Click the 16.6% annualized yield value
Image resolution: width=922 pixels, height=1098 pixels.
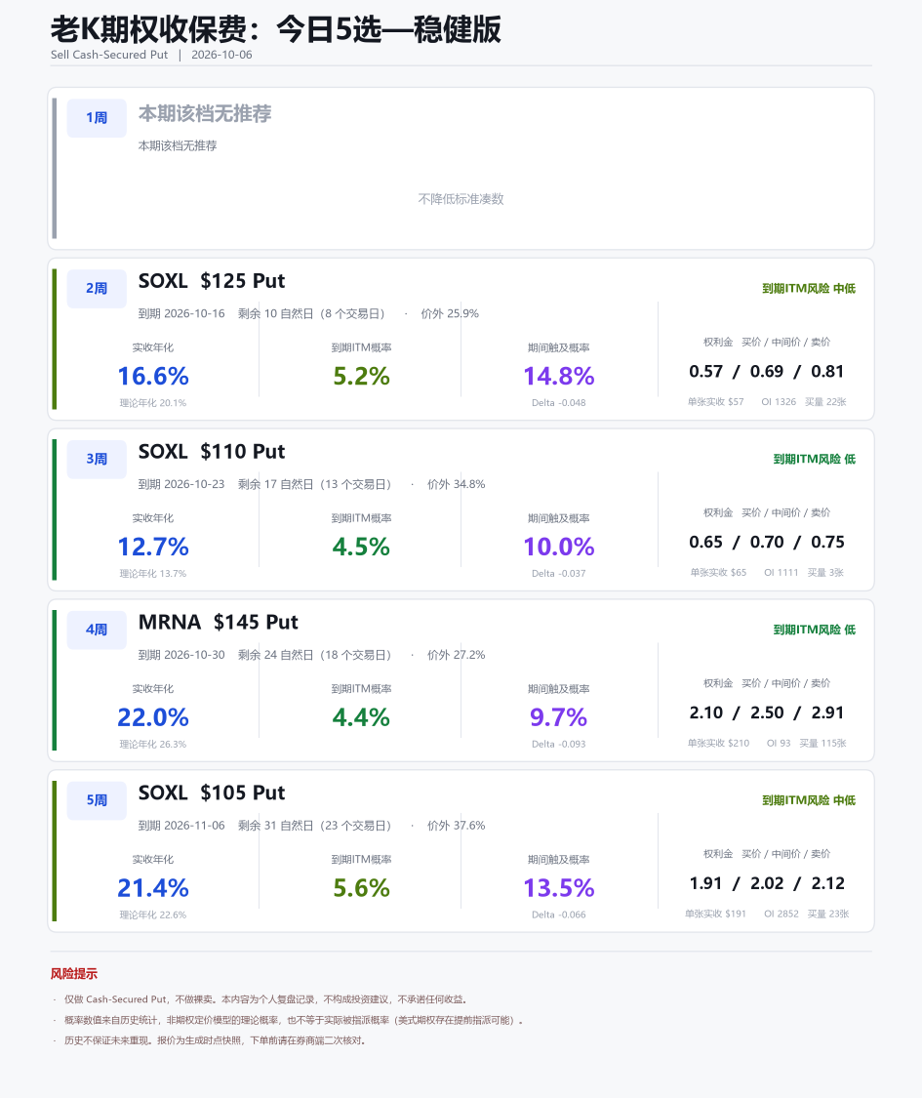coord(152,376)
